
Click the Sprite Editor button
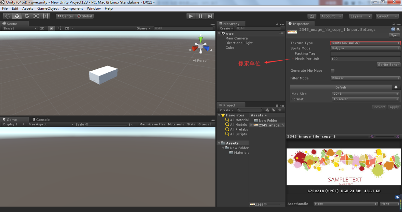tap(388, 65)
